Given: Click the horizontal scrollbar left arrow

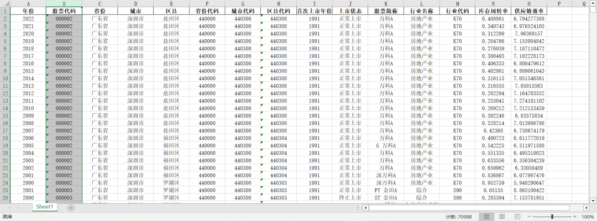Looking at the screenshot, I should [365, 208].
